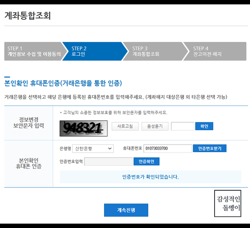Select STEP.4 잔고이전·해지 step
The width and height of the screenshot is (250, 228).
point(215,51)
